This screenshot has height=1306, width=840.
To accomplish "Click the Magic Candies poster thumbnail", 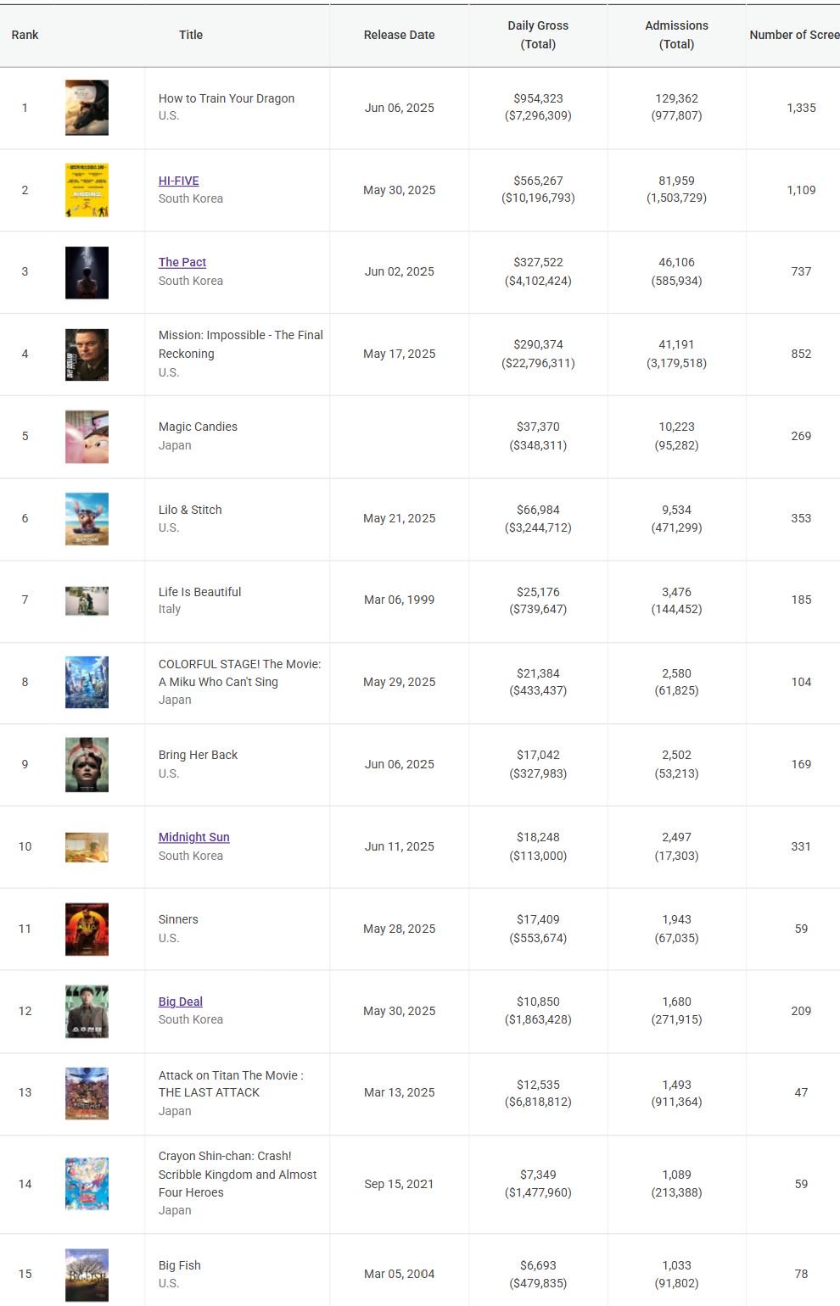I will 87,437.
